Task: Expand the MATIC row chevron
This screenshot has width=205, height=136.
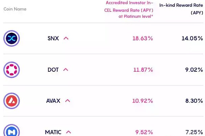Action: tap(69, 132)
